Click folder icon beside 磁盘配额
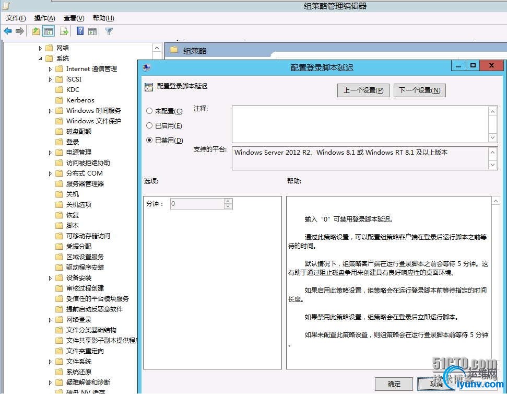The image size is (507, 394). point(59,131)
